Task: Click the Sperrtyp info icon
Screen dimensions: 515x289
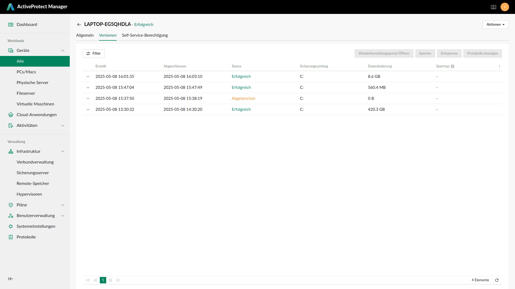Action: point(453,66)
